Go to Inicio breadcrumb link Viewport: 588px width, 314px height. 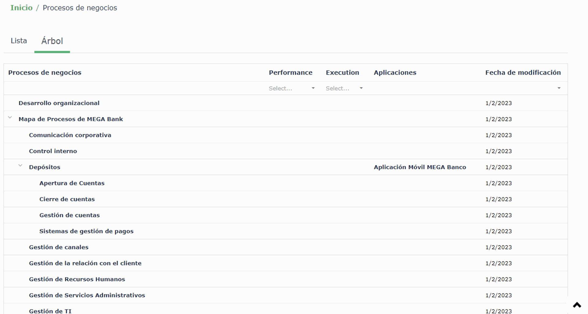click(x=21, y=8)
